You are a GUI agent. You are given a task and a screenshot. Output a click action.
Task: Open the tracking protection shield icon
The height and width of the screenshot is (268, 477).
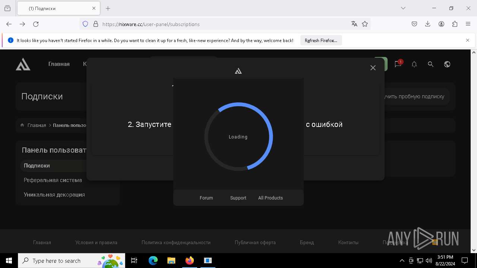[x=85, y=24]
